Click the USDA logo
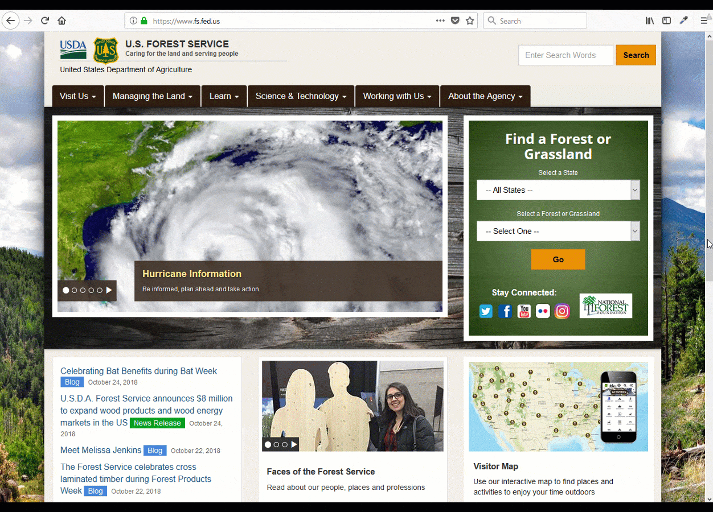The image size is (713, 512). 73,50
